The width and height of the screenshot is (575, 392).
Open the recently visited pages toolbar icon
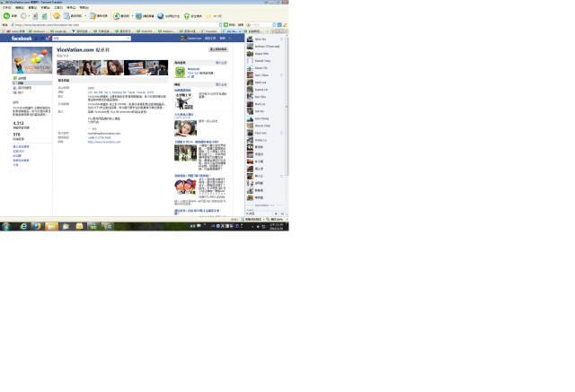point(66,16)
